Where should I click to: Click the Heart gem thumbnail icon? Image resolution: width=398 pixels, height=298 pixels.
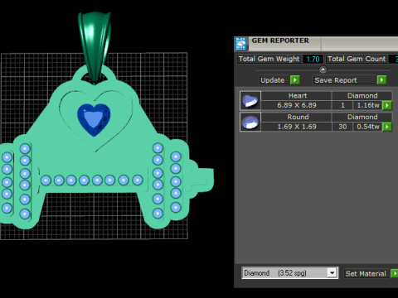tap(250, 101)
